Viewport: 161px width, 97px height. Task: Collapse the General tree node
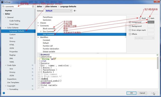pos(6,17)
